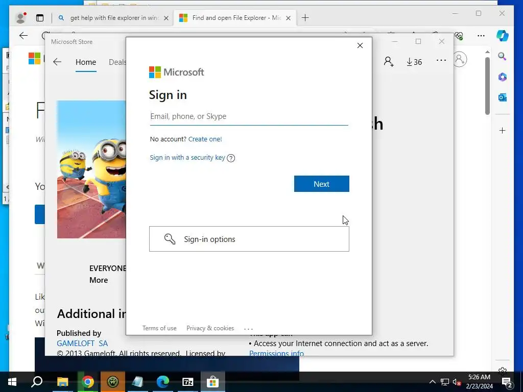Select the Find and open File Explorer tab
Viewport: 523px width, 392px height.
236,18
